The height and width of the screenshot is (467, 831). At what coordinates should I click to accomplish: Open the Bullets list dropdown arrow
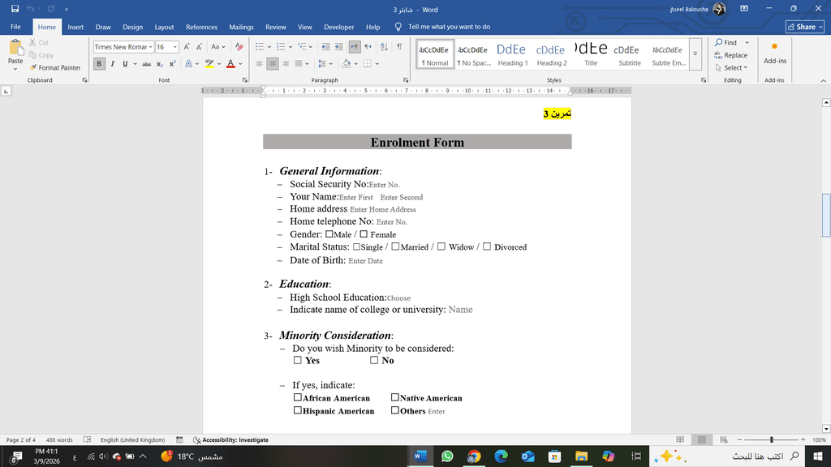tap(269, 46)
